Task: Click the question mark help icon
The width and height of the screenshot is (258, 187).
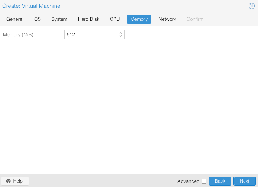Action: 9,181
